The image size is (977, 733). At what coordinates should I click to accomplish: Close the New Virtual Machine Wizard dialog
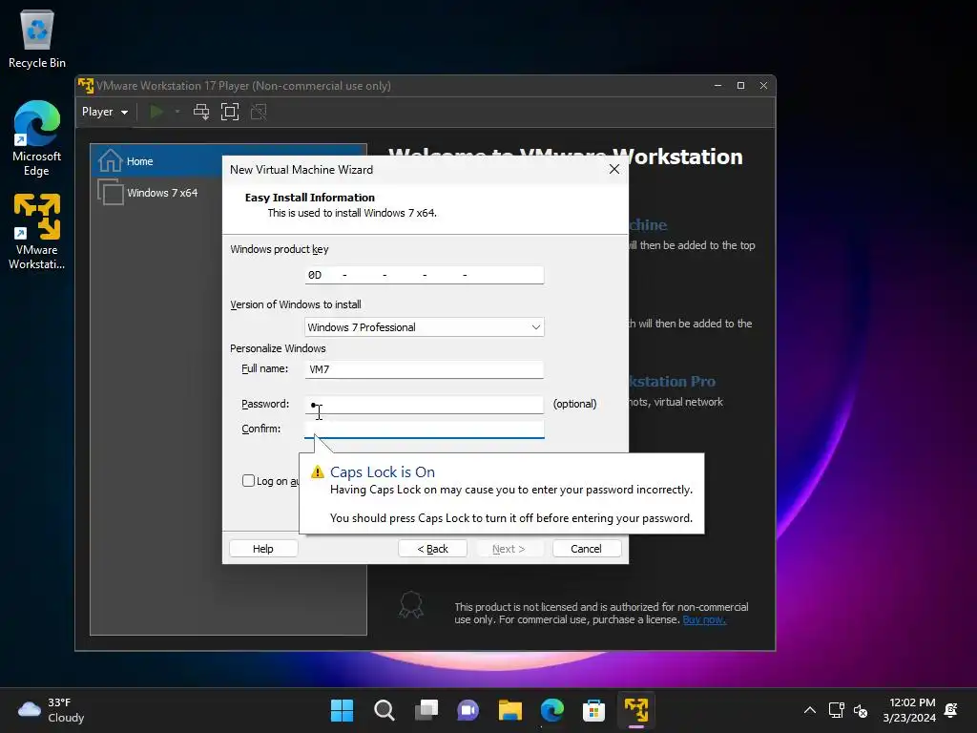click(x=614, y=170)
